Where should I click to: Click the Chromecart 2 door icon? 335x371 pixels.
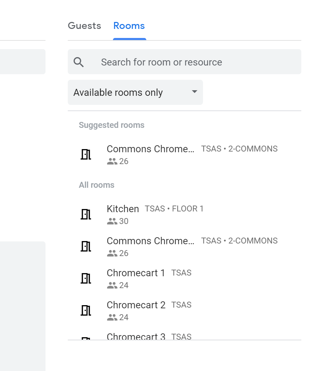tap(85, 310)
